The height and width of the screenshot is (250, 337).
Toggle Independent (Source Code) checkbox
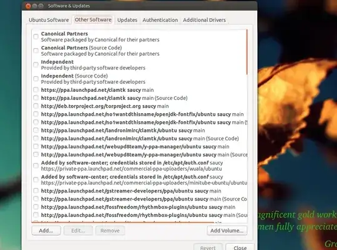[x=36, y=79]
